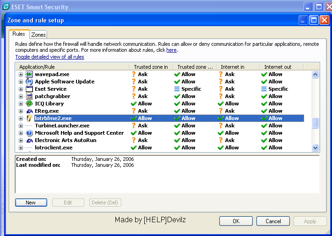Click the 'Last modified on:' label
The height and width of the screenshot is (236, 332).
tap(38, 165)
